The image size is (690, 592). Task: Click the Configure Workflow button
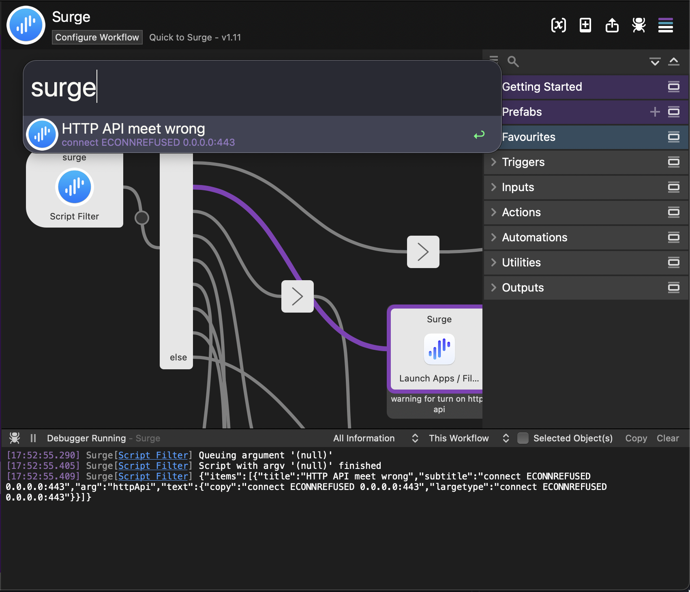[97, 37]
